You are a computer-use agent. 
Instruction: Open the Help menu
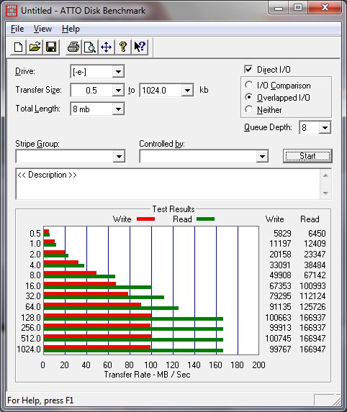point(71,29)
